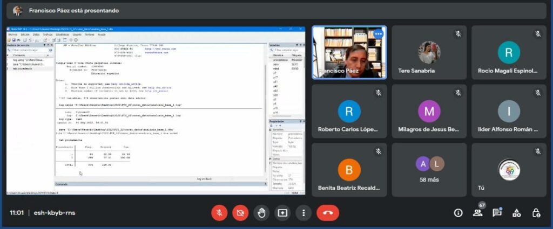Viewport: 553px width, 229px height.
Task: Open the Ventana menu in Stata
Action: [90, 34]
